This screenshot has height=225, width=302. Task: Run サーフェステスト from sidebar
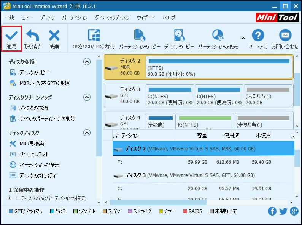[34, 154]
